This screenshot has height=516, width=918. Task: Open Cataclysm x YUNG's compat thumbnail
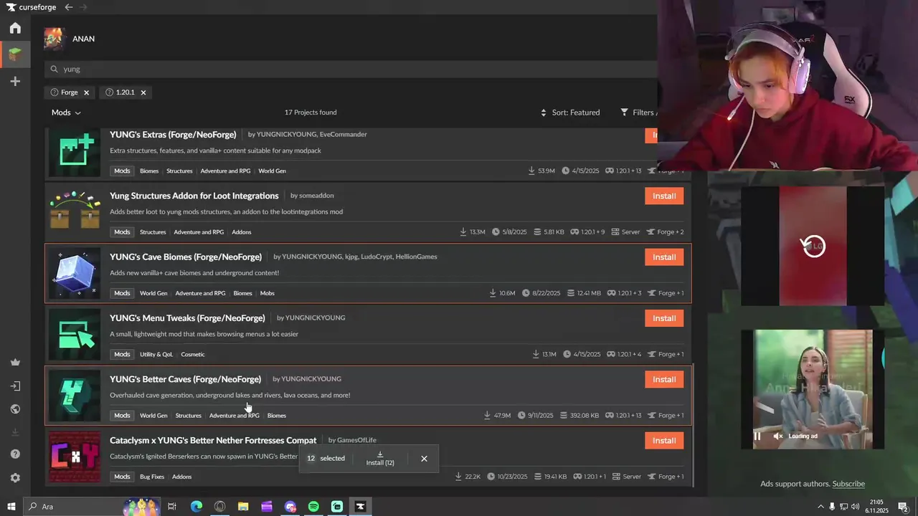click(75, 457)
